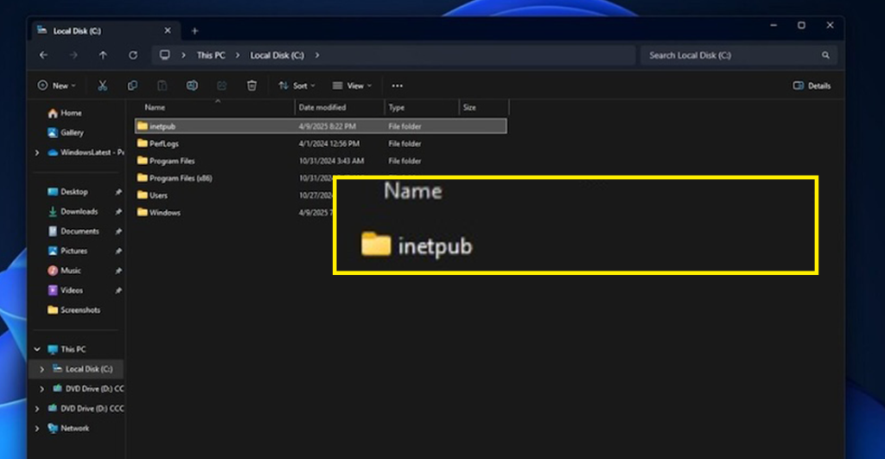Click the Refresh icon in navigation bar

(133, 55)
